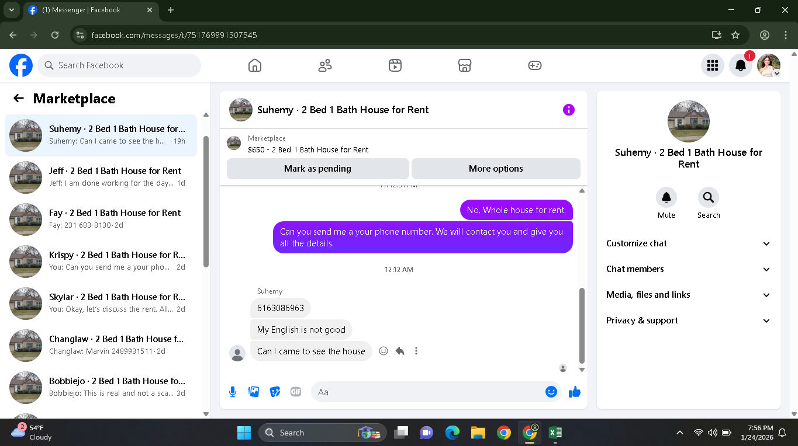798x446 pixels.
Task: Open the Facebook home logo
Action: [x=21, y=65]
